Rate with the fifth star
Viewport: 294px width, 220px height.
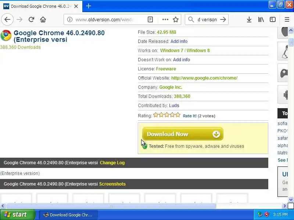coord(178,115)
